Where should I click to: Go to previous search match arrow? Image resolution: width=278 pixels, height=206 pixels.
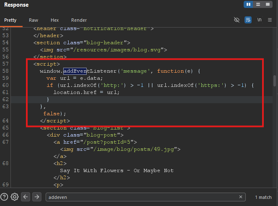[26, 197]
